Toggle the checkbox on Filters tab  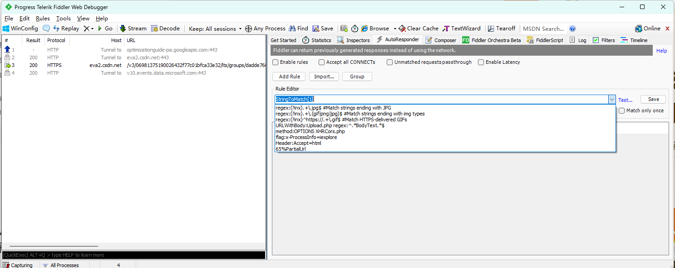pos(596,40)
